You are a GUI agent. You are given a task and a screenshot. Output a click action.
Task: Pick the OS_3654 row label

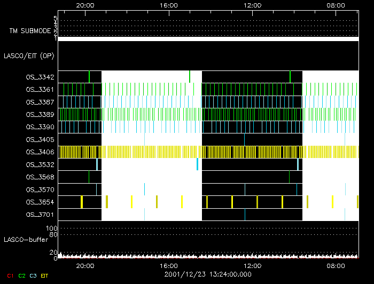(x=40, y=202)
